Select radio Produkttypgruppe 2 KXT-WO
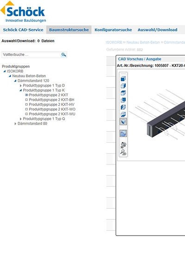This screenshot has width=185, height=262. [x=26, y=109]
